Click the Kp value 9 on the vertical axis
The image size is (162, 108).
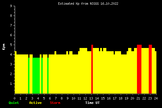click(x=11, y=6)
